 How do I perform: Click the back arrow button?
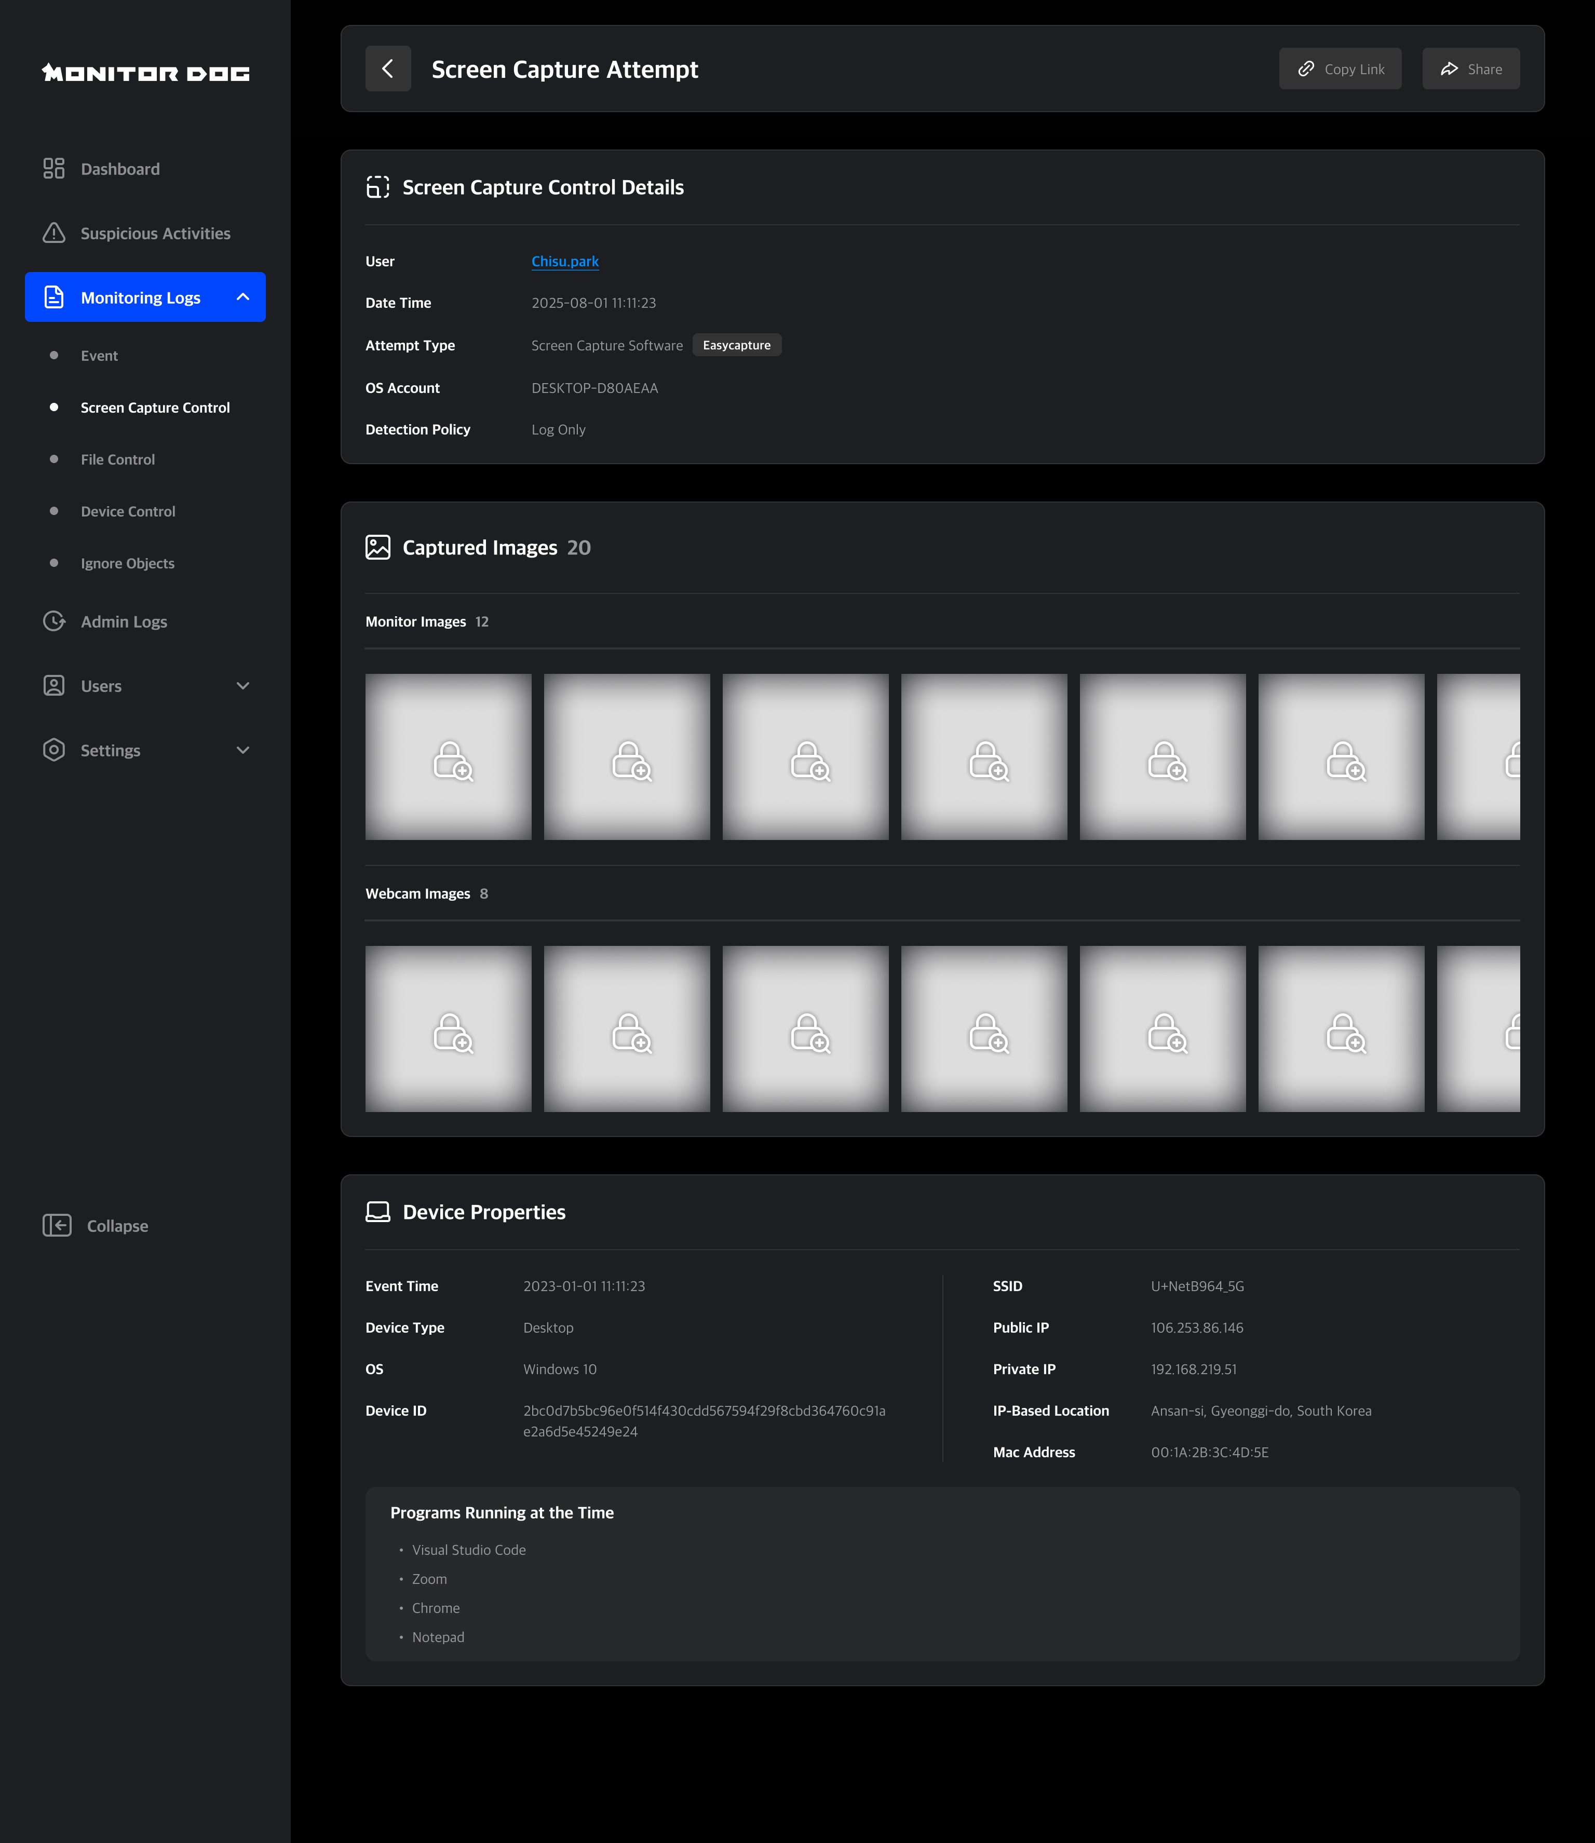click(387, 69)
